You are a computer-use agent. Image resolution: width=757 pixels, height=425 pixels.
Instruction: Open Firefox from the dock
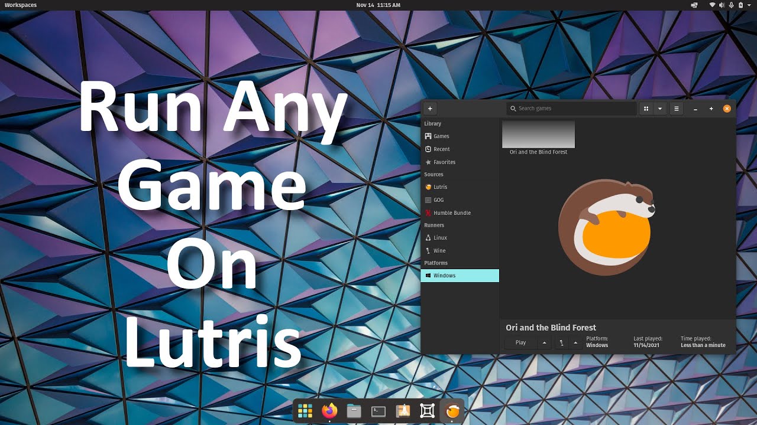click(x=329, y=411)
